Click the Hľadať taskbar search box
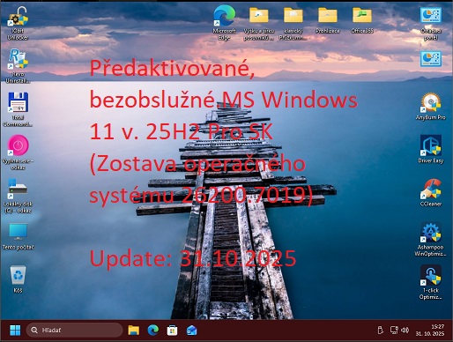Viewport: 453px width, 342px height. (x=74, y=331)
